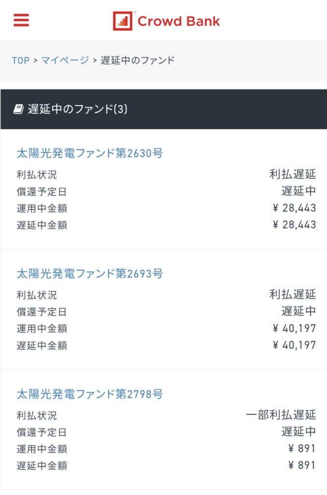Click the 遅延中金額 value of fund 2693
Image resolution: width=327 pixels, height=495 pixels.
pos(294,345)
